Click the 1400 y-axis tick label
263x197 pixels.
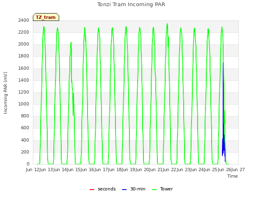click(x=24, y=80)
